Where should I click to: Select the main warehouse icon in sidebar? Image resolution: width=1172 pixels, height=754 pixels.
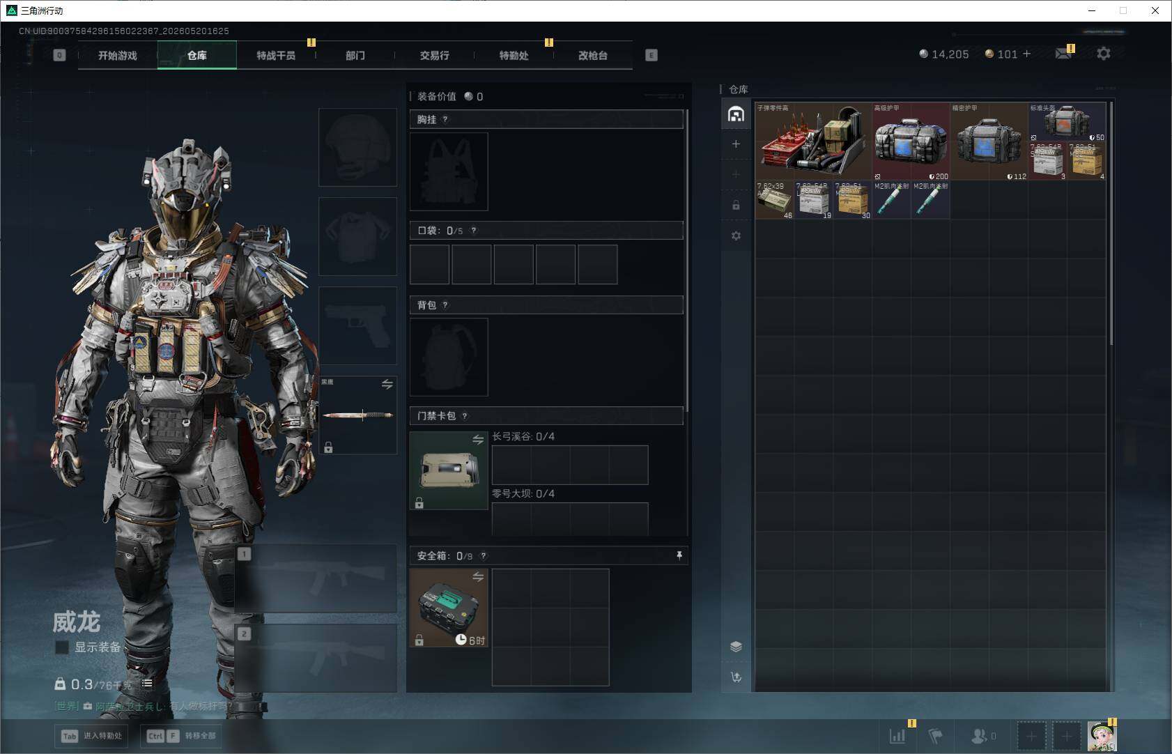coord(736,114)
